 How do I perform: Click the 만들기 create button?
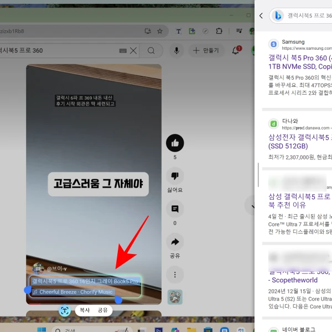pyautogui.click(x=206, y=50)
